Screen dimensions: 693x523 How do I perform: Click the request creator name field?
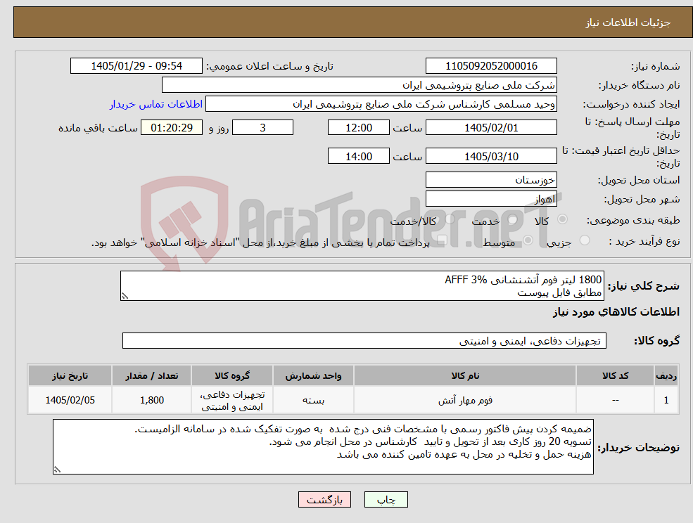click(381, 104)
